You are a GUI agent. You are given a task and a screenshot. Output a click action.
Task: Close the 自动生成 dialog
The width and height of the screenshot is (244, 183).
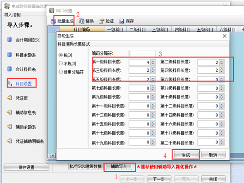click(x=224, y=36)
